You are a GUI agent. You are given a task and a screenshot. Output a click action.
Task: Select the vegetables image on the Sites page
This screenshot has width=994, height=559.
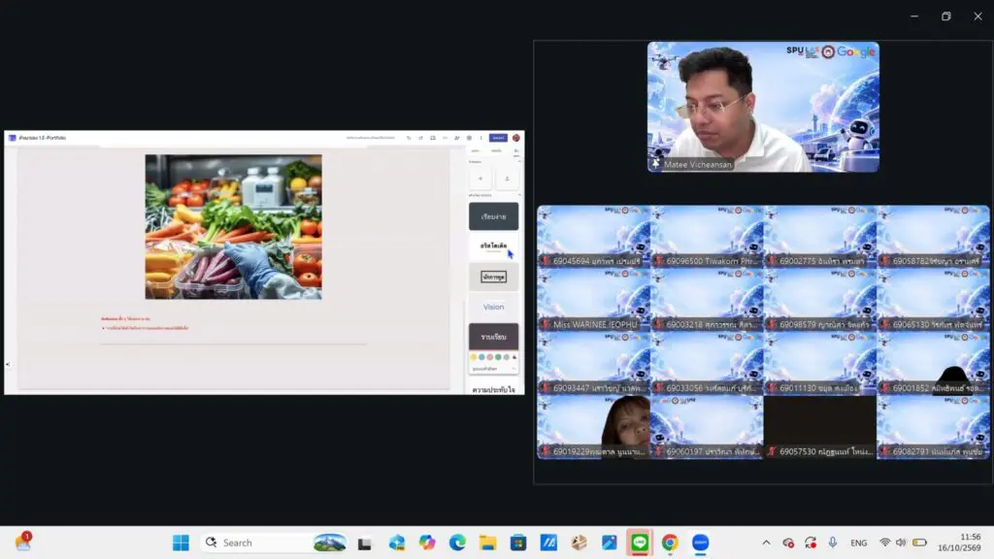click(233, 227)
